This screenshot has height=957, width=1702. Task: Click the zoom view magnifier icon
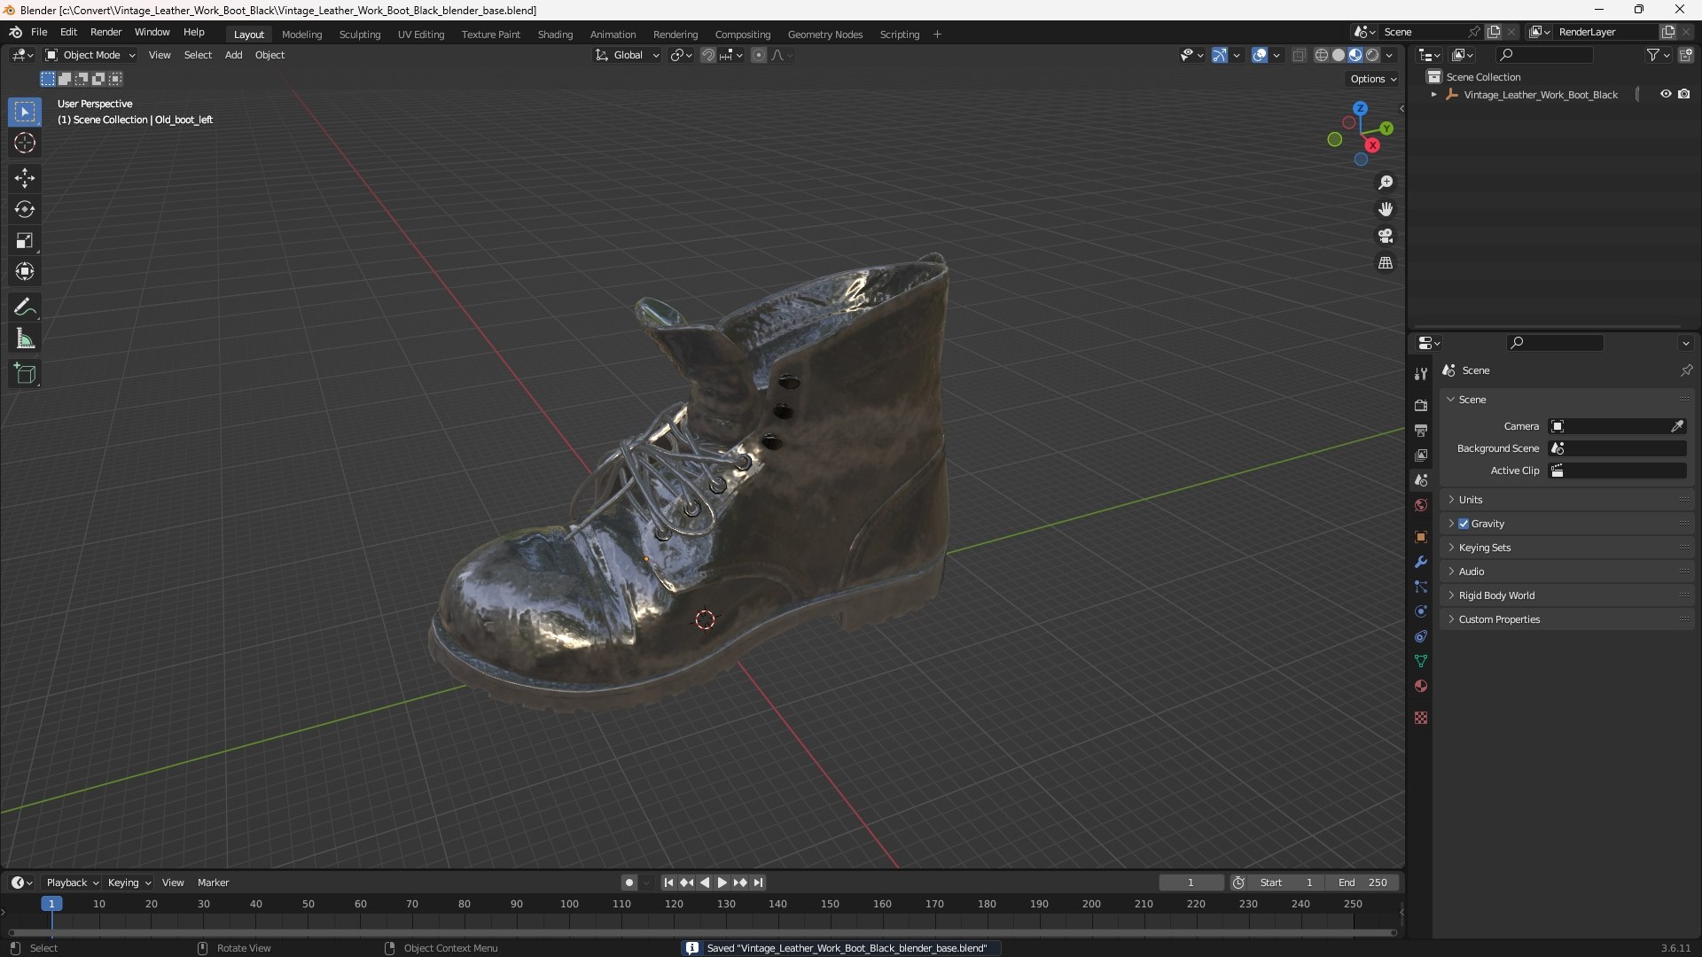1386,183
